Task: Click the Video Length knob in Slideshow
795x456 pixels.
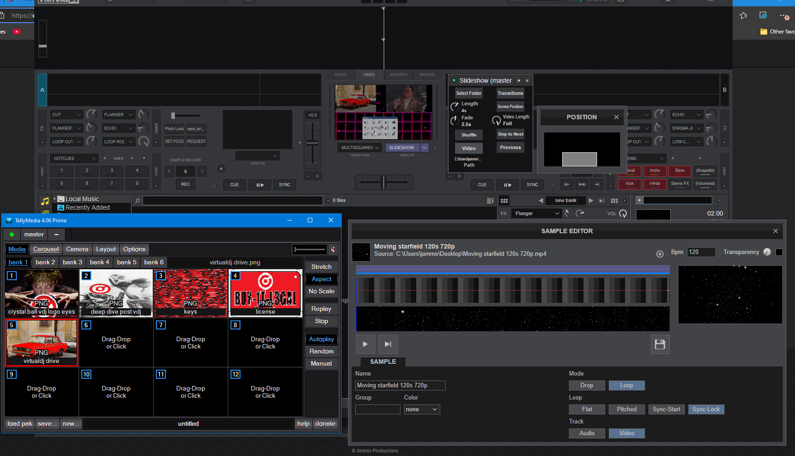Action: pos(496,120)
